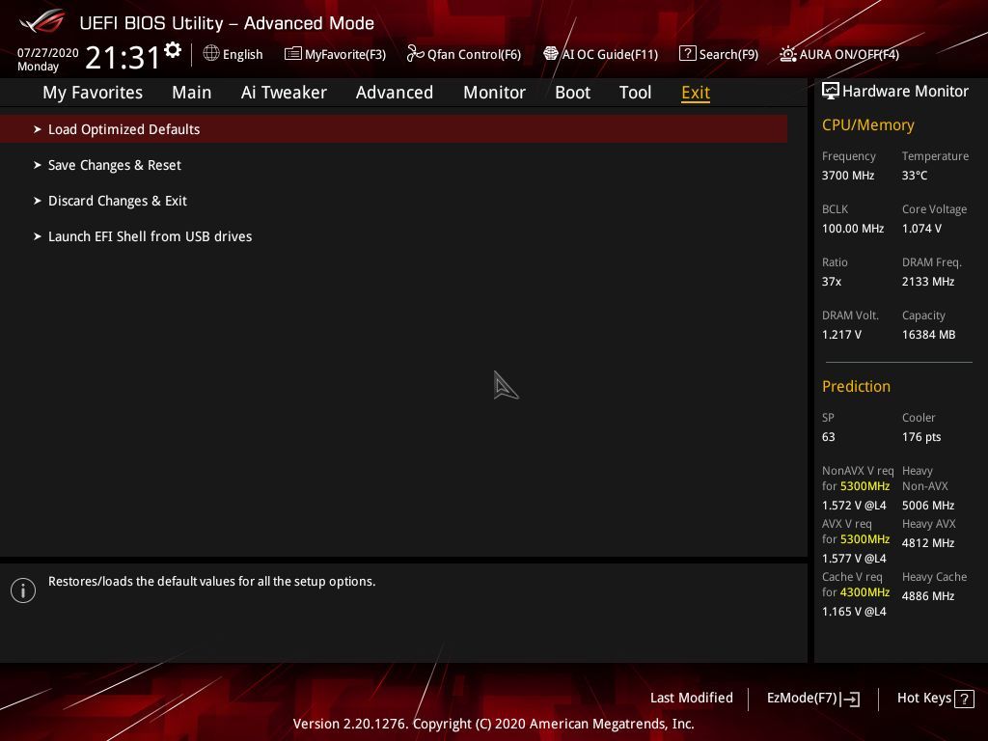
Task: Click the globe language icon
Action: tap(211, 53)
